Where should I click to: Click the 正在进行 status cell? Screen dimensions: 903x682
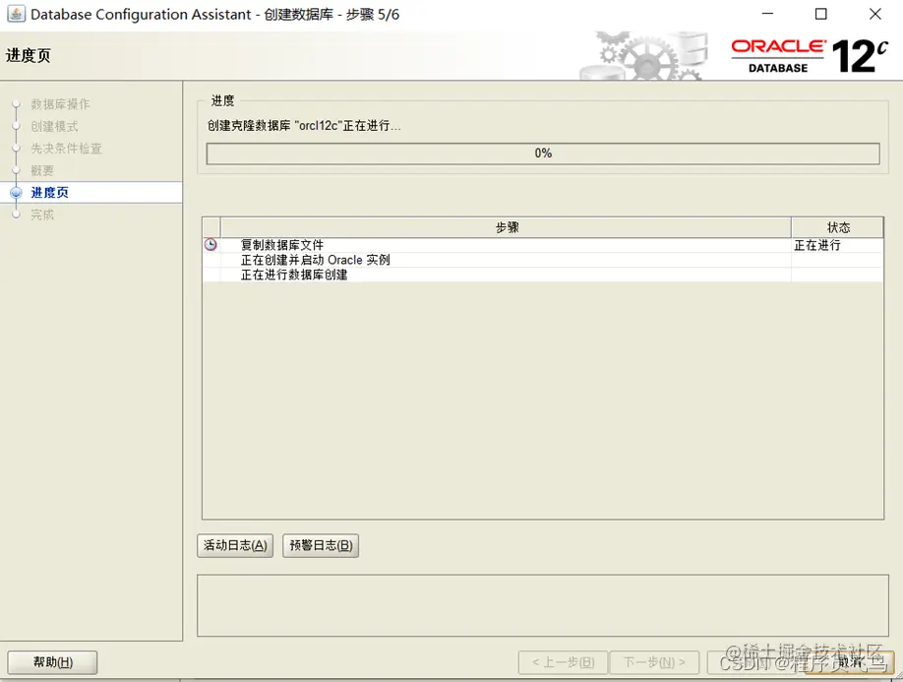point(837,245)
